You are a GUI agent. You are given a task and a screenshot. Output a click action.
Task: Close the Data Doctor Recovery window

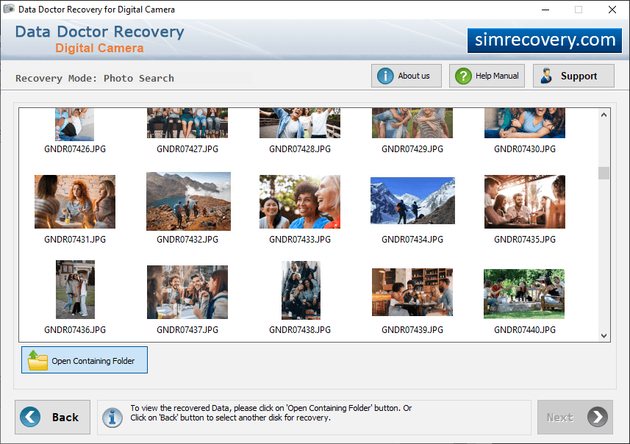click(x=612, y=10)
